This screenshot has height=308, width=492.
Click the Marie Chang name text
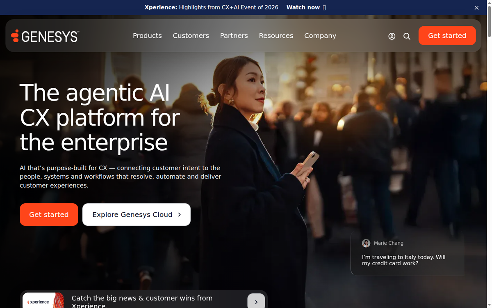tap(389, 243)
